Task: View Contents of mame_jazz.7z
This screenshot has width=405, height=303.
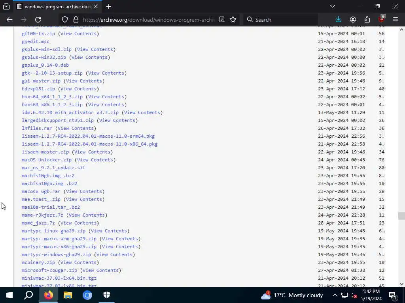Action: (78, 223)
